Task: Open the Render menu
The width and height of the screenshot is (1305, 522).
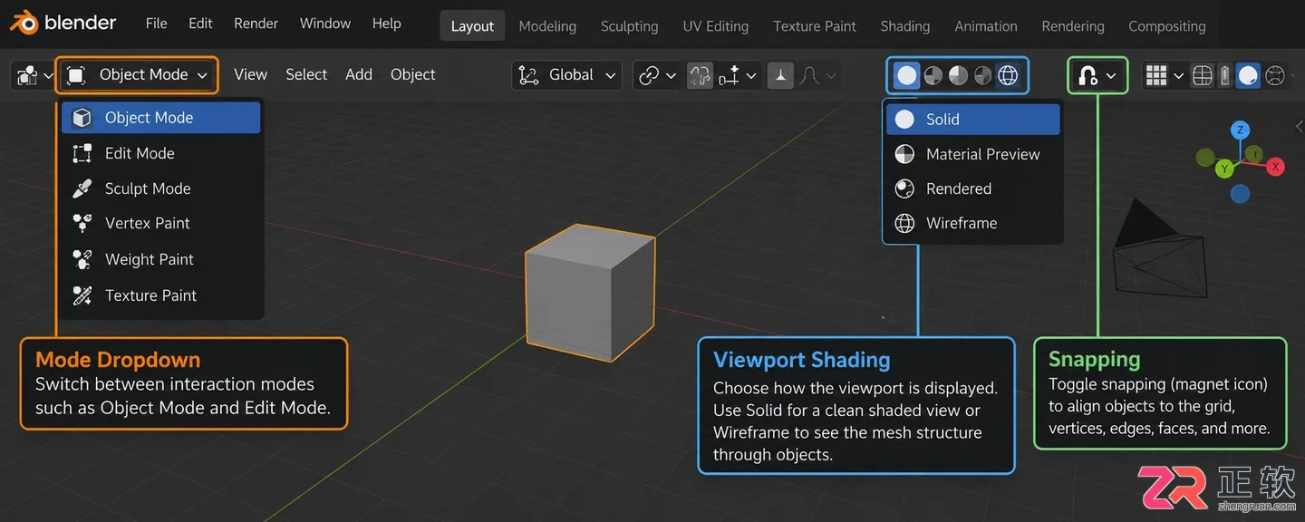Action: [x=256, y=24]
